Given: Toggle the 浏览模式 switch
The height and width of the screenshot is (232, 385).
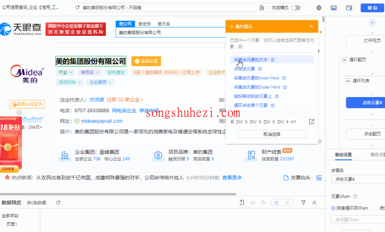Looking at the screenshot, I should [296, 8].
